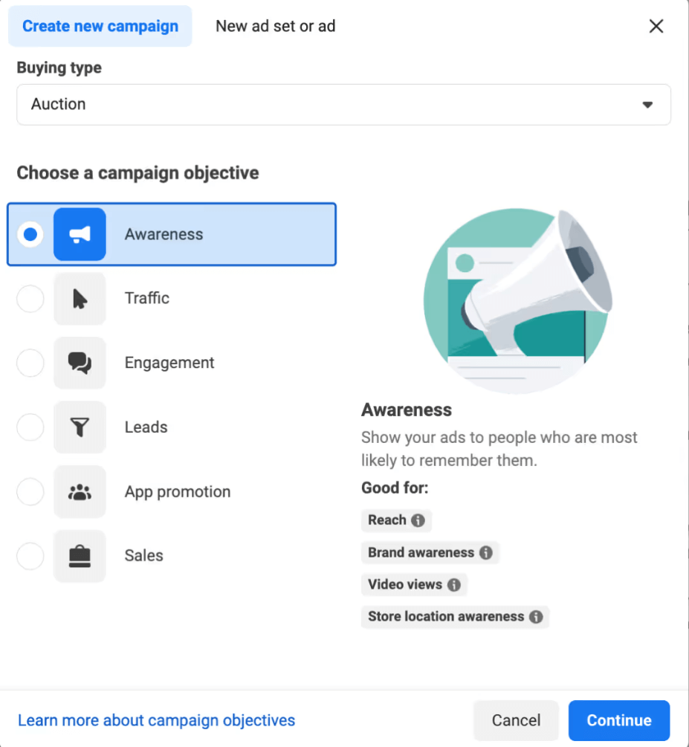Open info icon next to Brand awareness
The height and width of the screenshot is (747, 689).
[485, 552]
